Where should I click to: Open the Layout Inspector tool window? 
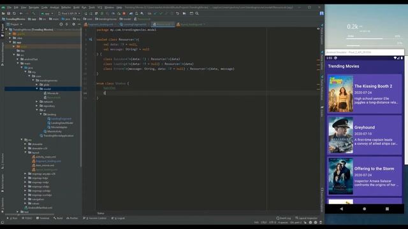pyautogui.click(x=307, y=218)
